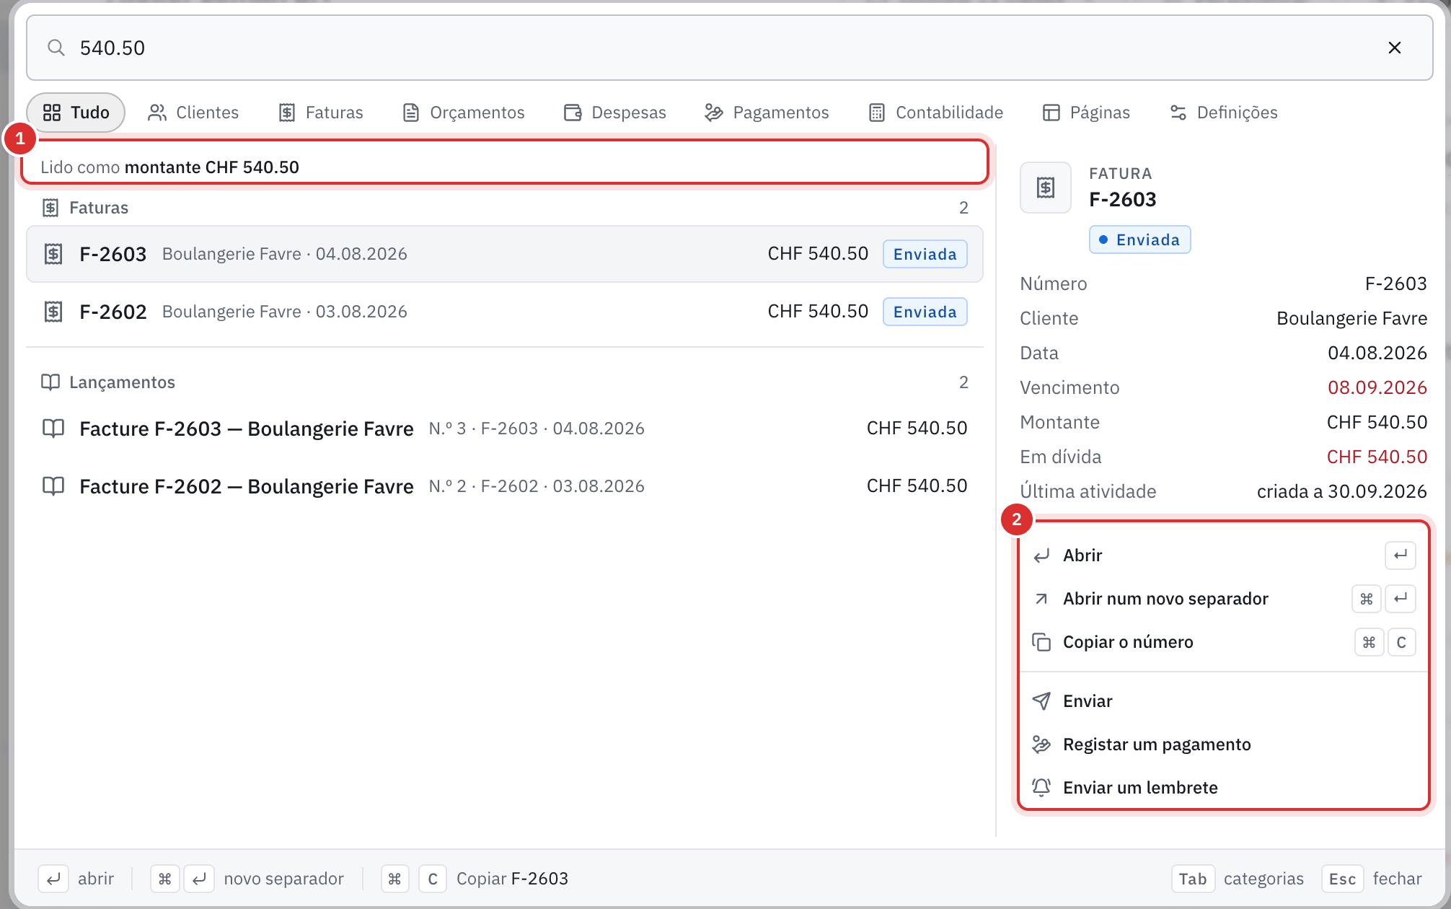Select invoice result F-2602
Screen dimensions: 1451x909
coord(505,312)
